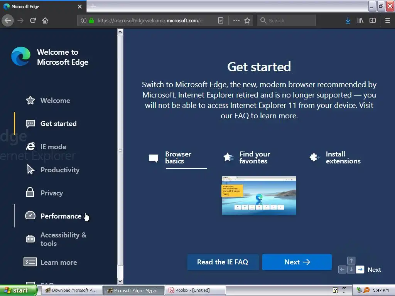Click the up arrow key hint icon
Image resolution: width=395 pixels, height=296 pixels.
(x=351, y=261)
